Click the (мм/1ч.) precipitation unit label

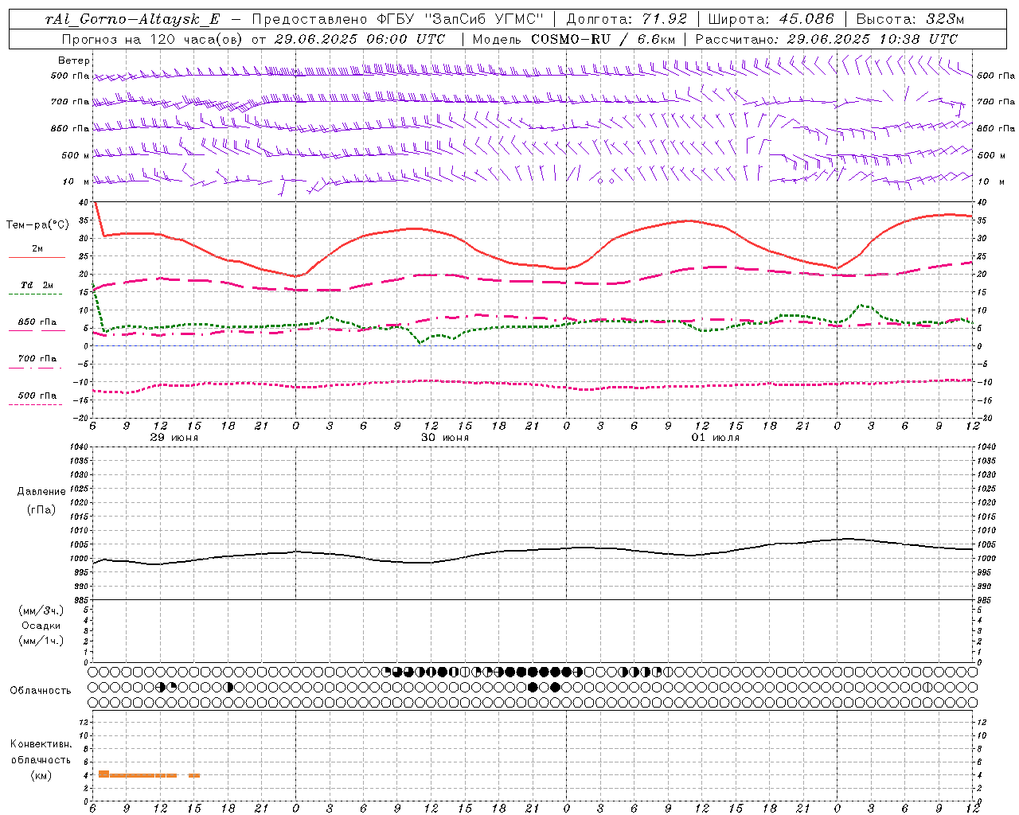pyautogui.click(x=41, y=641)
